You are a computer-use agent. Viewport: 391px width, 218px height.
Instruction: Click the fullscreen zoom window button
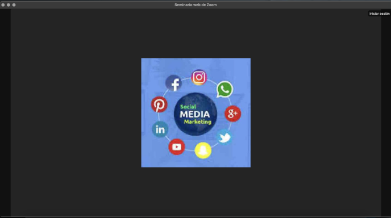coord(14,5)
